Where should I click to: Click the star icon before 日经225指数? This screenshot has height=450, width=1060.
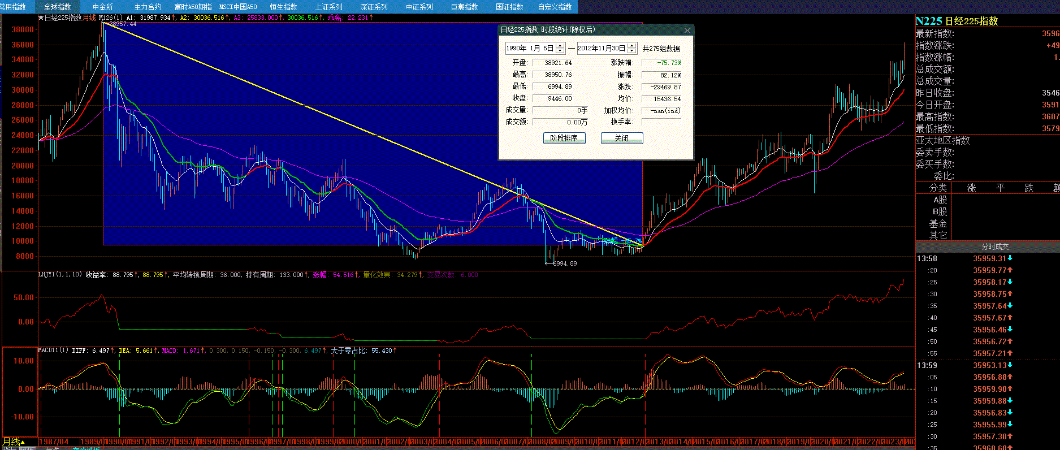pyautogui.click(x=41, y=18)
